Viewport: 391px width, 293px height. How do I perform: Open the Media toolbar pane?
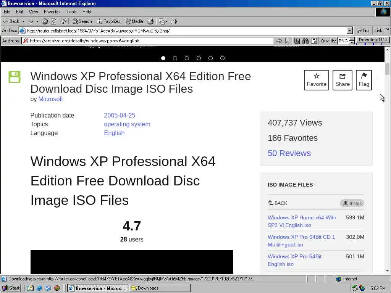click(134, 21)
